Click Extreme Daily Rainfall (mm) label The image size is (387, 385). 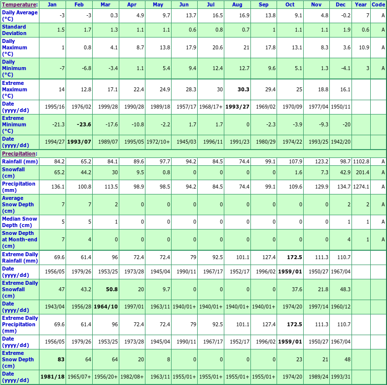tap(20, 258)
